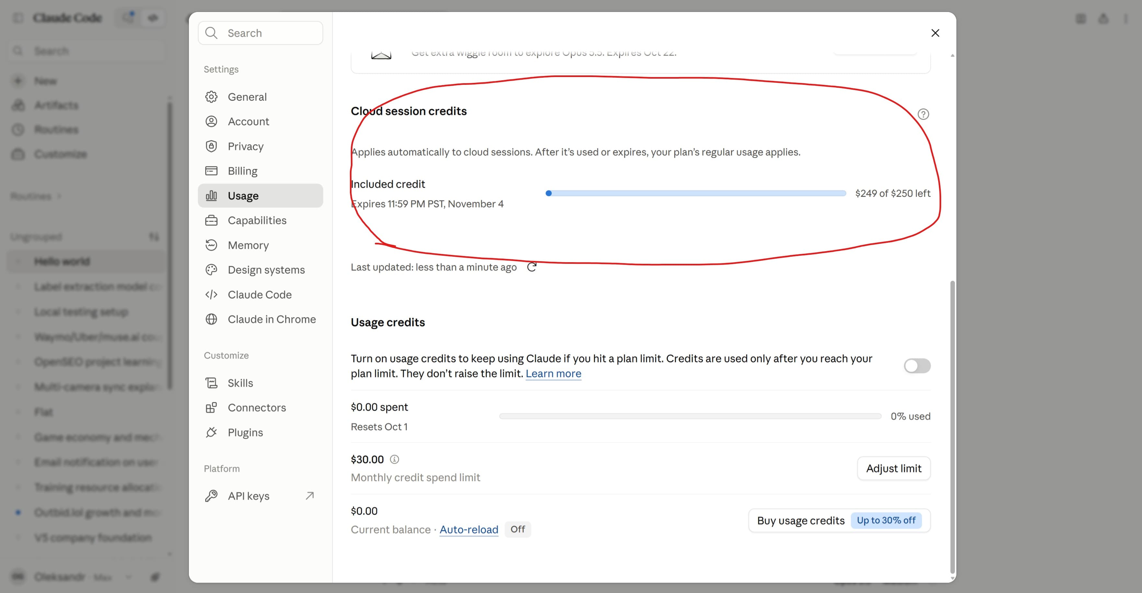
Task: Select Connectors under Customize
Action: pos(260,408)
